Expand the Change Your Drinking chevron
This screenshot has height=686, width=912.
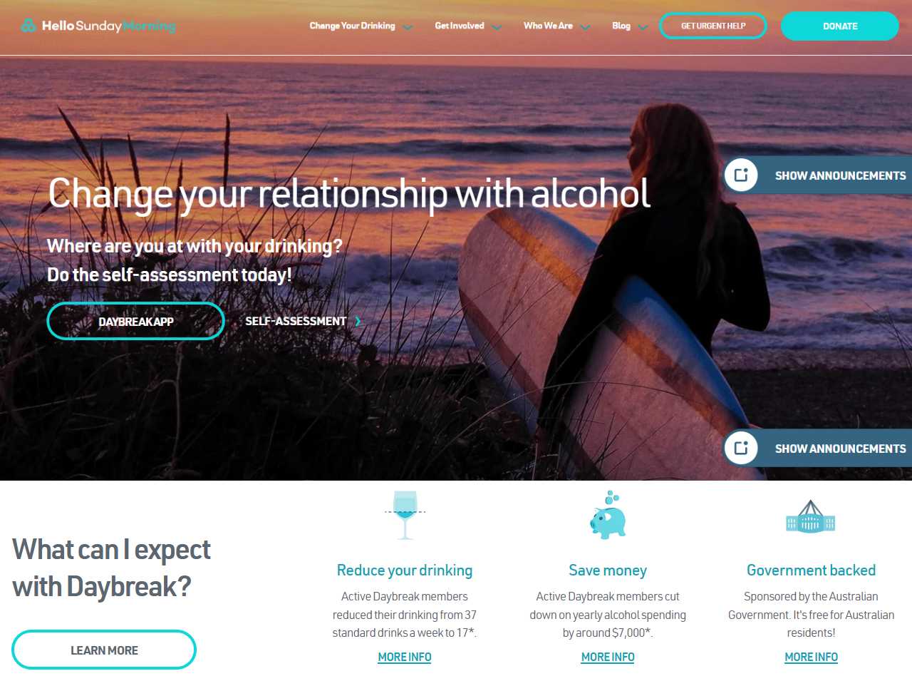tap(408, 27)
